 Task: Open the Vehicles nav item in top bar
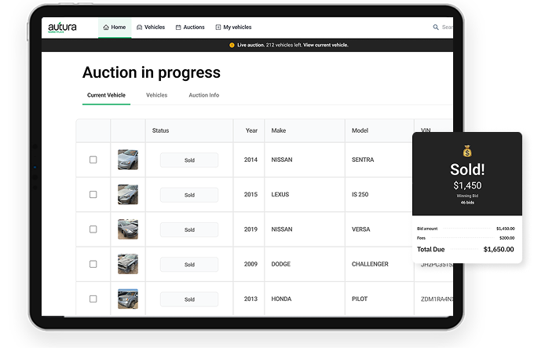pyautogui.click(x=151, y=27)
